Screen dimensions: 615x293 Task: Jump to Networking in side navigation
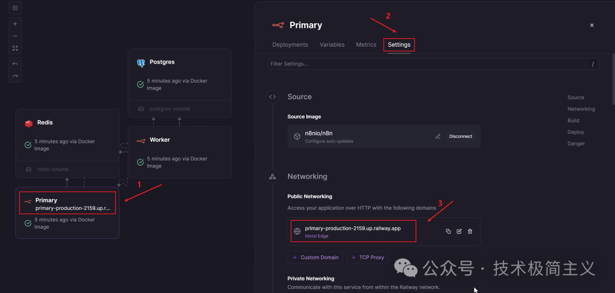pos(581,109)
